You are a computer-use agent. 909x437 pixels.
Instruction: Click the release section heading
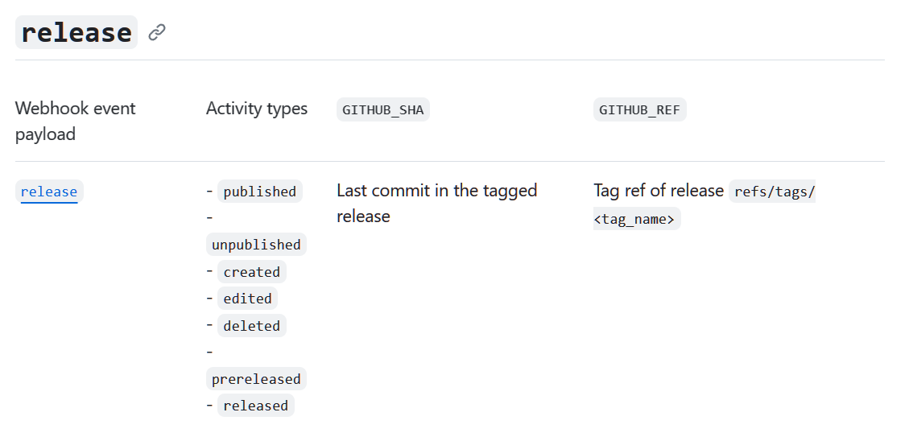pyautogui.click(x=76, y=32)
